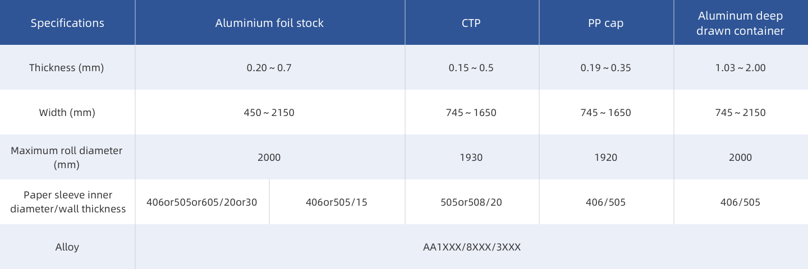
Task: Click Maximum roll diameter row label
Action: (x=67, y=157)
